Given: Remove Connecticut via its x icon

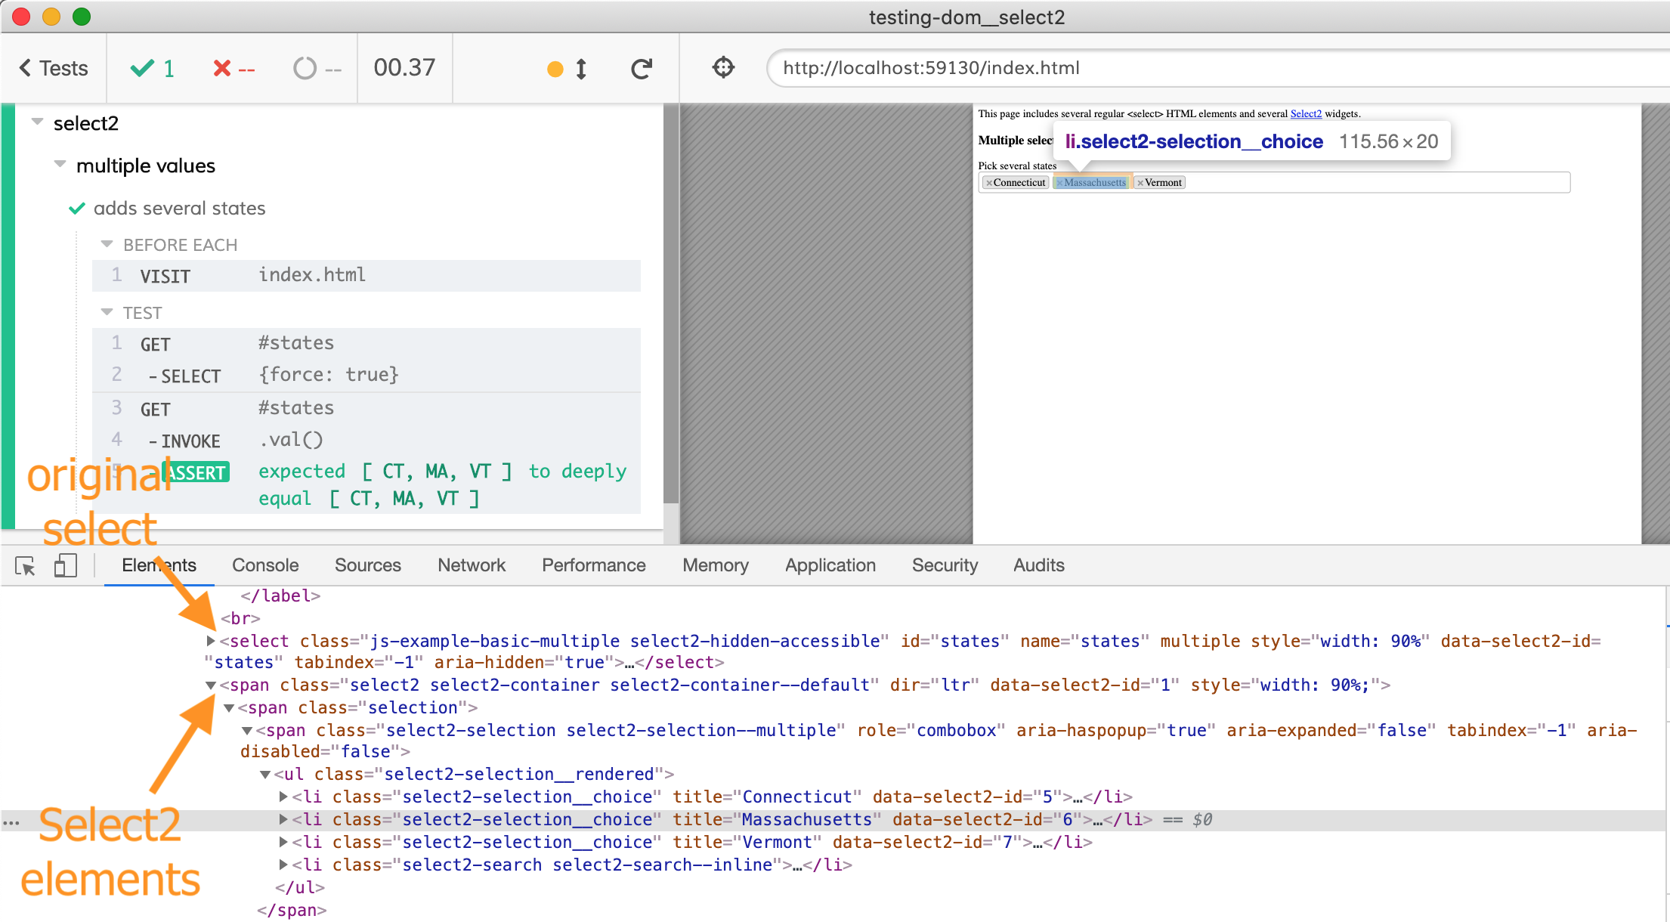Looking at the screenshot, I should coord(989,183).
